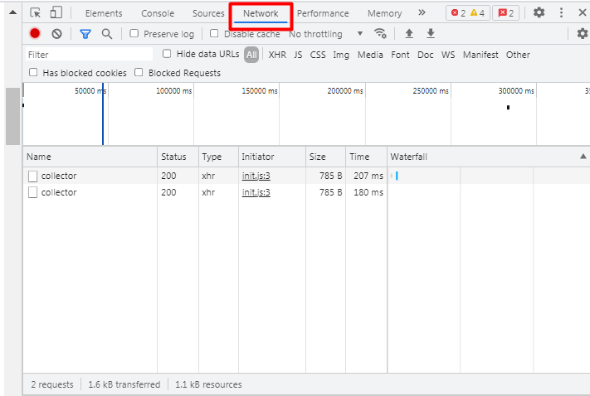Filter requests by WS
This screenshot has height=396, width=590.
pos(448,55)
